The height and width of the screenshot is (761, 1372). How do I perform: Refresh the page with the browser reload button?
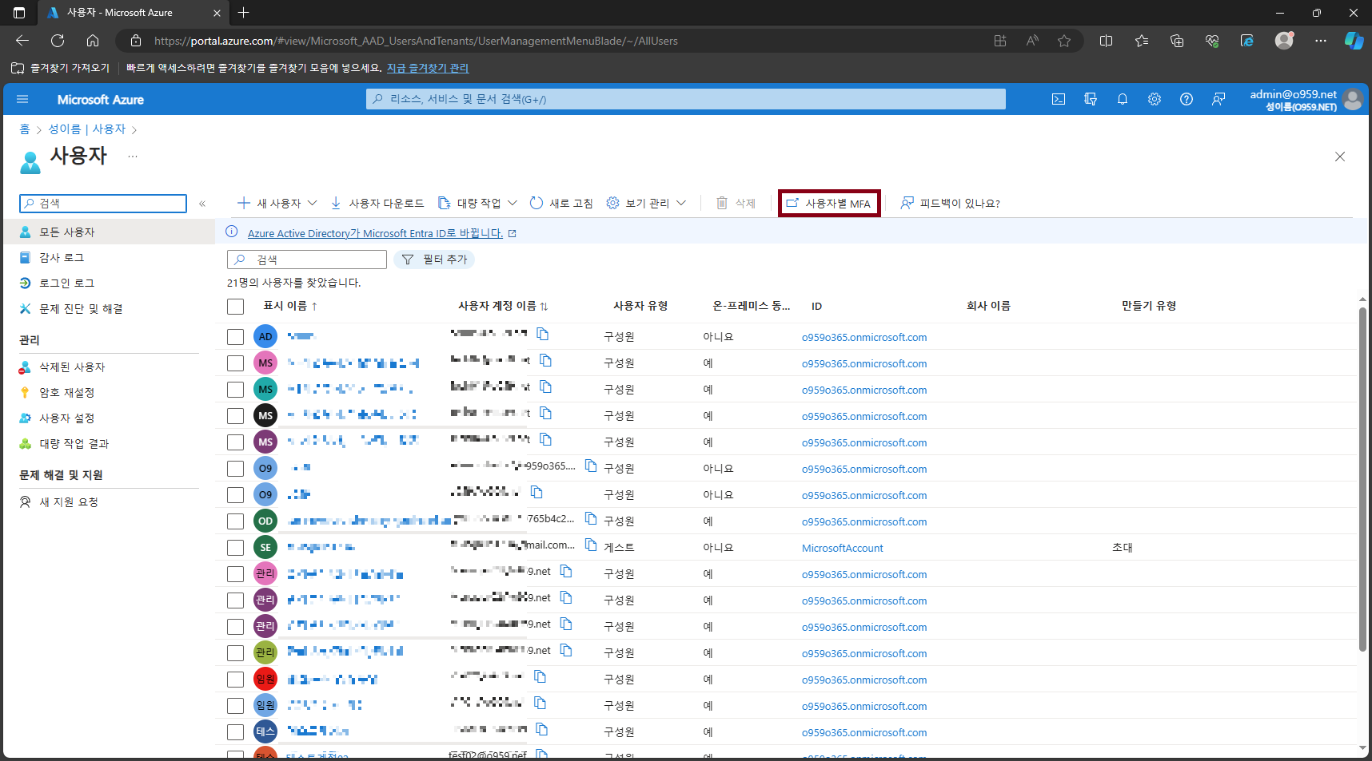click(x=58, y=41)
